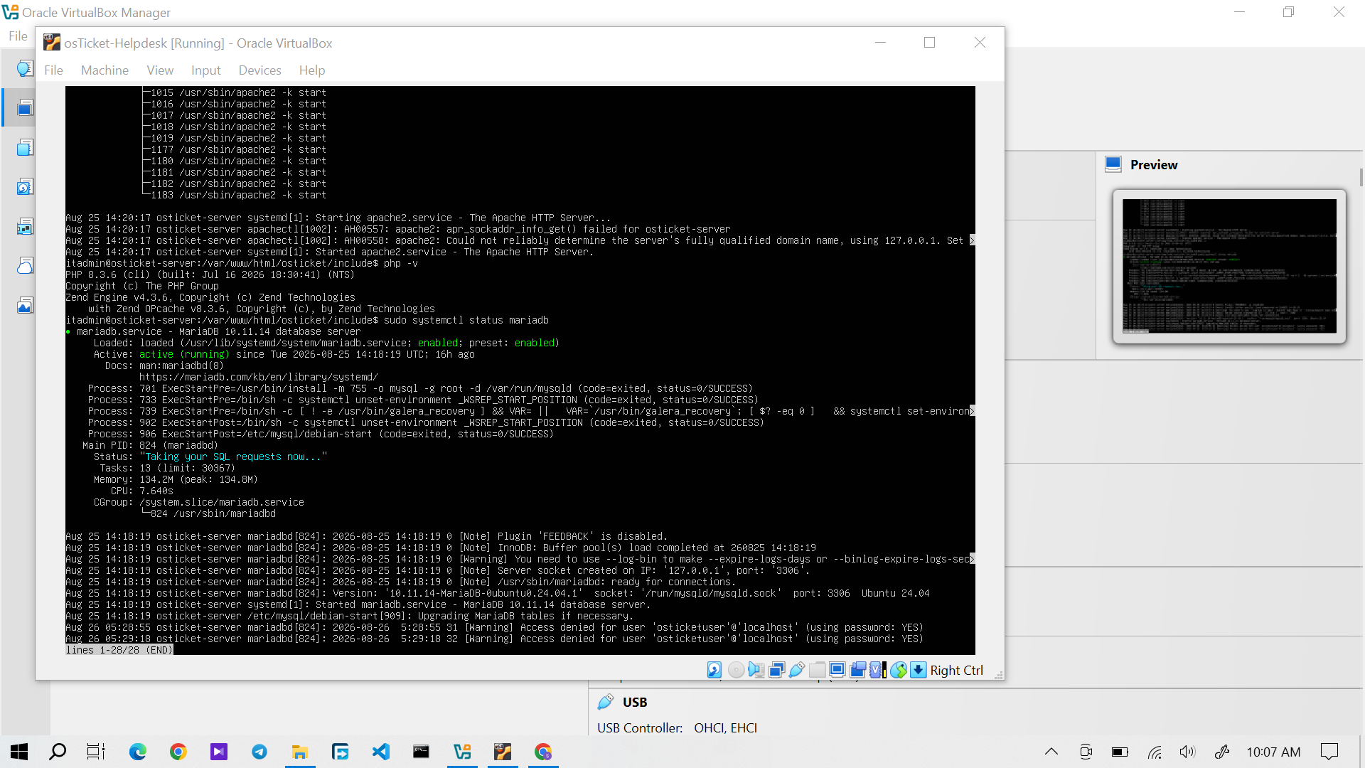This screenshot has height=768, width=1365.
Task: Open Microsoft Edge from the taskbar
Action: 138,752
